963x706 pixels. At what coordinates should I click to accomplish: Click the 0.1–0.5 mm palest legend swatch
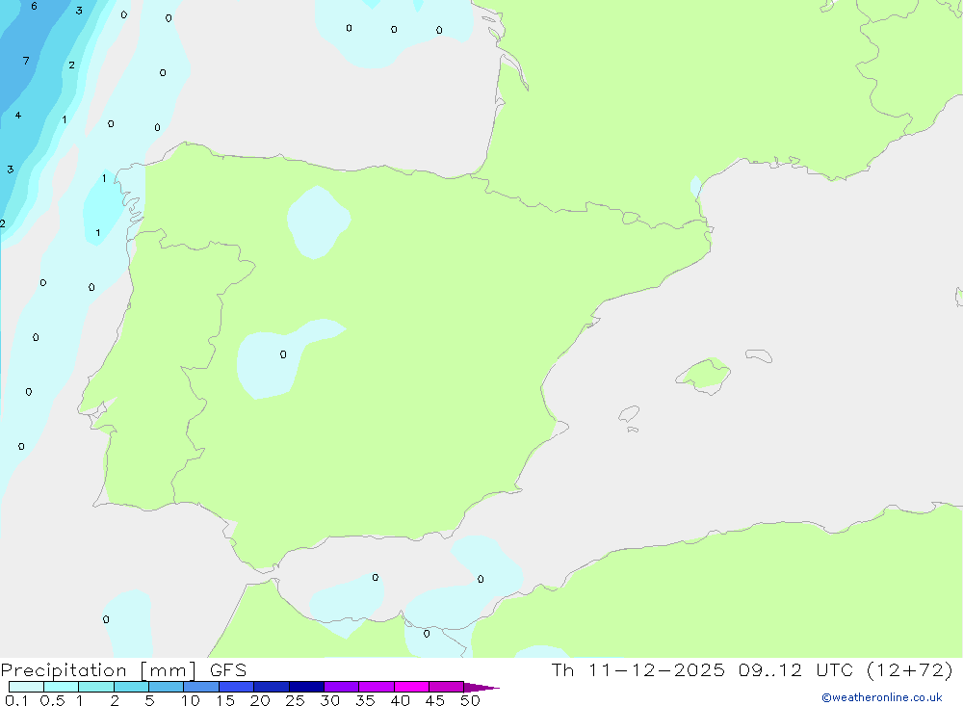[26, 687]
